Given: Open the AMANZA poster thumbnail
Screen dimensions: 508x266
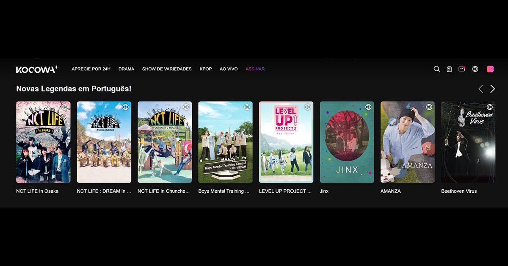Looking at the screenshot, I should (408, 142).
